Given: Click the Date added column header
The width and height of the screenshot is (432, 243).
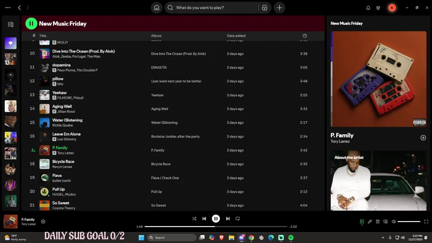Looking at the screenshot, I should [236, 36].
